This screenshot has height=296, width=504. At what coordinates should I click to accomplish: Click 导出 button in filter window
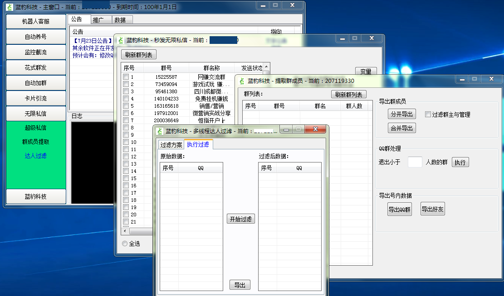(240, 285)
